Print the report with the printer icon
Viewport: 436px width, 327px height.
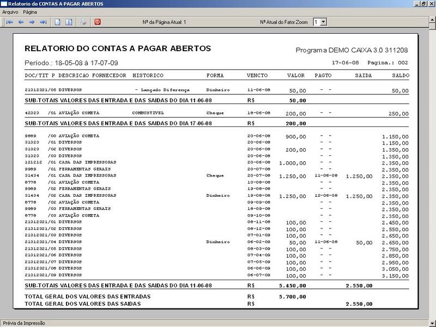pos(83,22)
